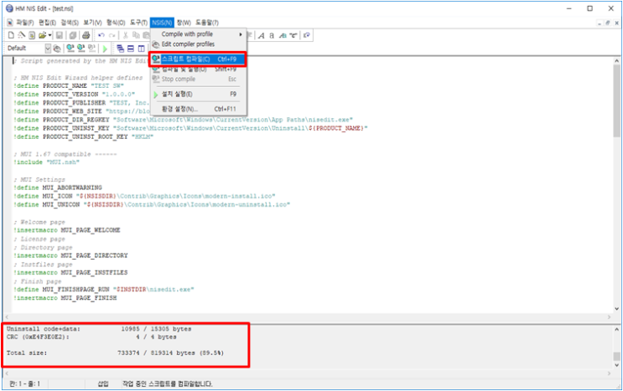The image size is (623, 391).
Task: Click the toolbar Stop compile icon
Action: click(x=91, y=49)
